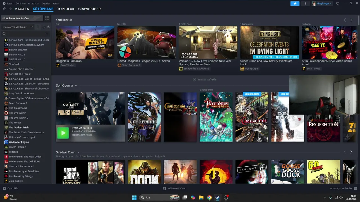Open Arkadaşlar ve Sohbet
The width and height of the screenshot is (360, 202).
click(x=344, y=189)
